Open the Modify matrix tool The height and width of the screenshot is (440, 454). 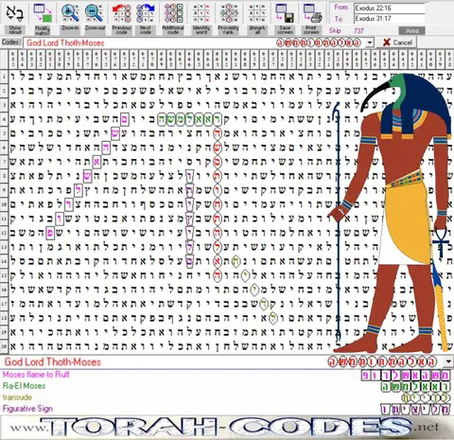43,18
